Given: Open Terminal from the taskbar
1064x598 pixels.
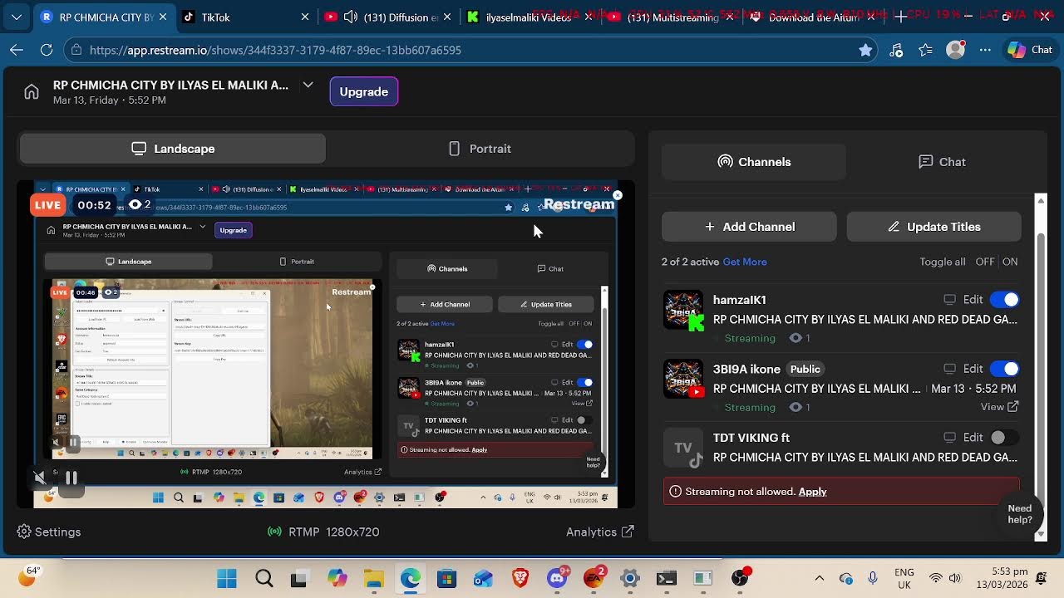Looking at the screenshot, I should coord(667,578).
